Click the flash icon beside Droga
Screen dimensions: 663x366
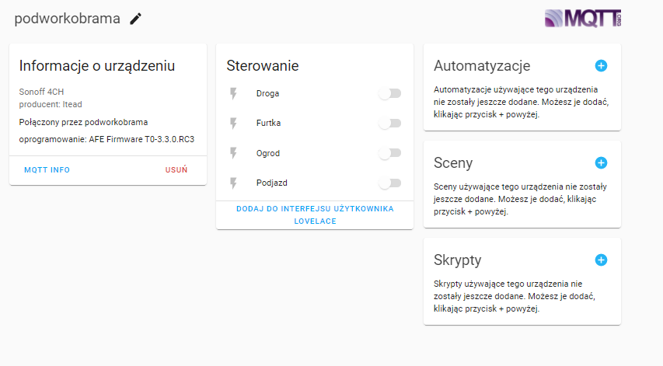coord(233,93)
